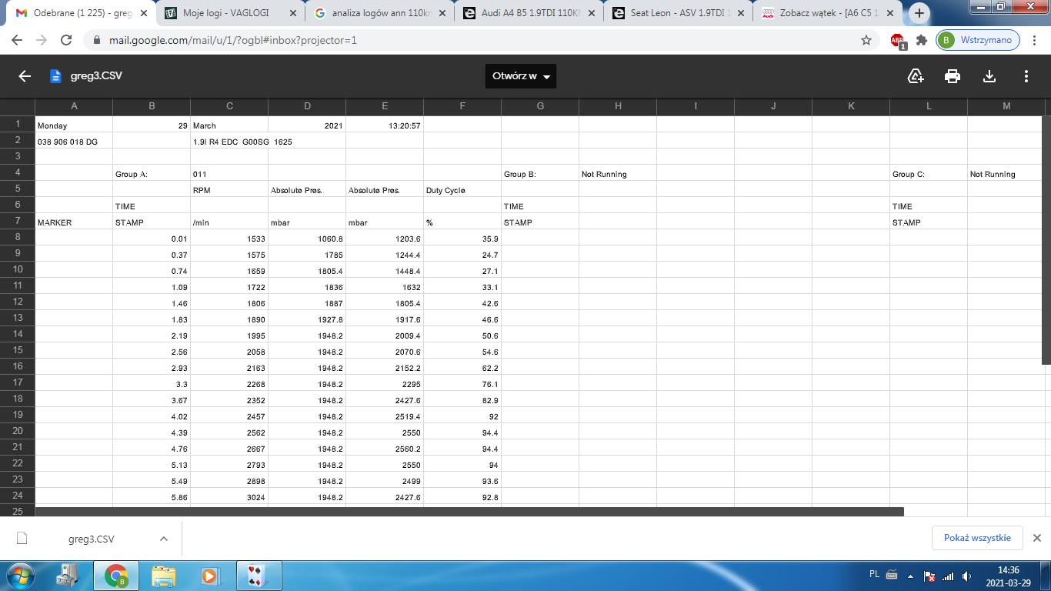
Task: Click the cell containing 'Monday'
Action: (74, 125)
